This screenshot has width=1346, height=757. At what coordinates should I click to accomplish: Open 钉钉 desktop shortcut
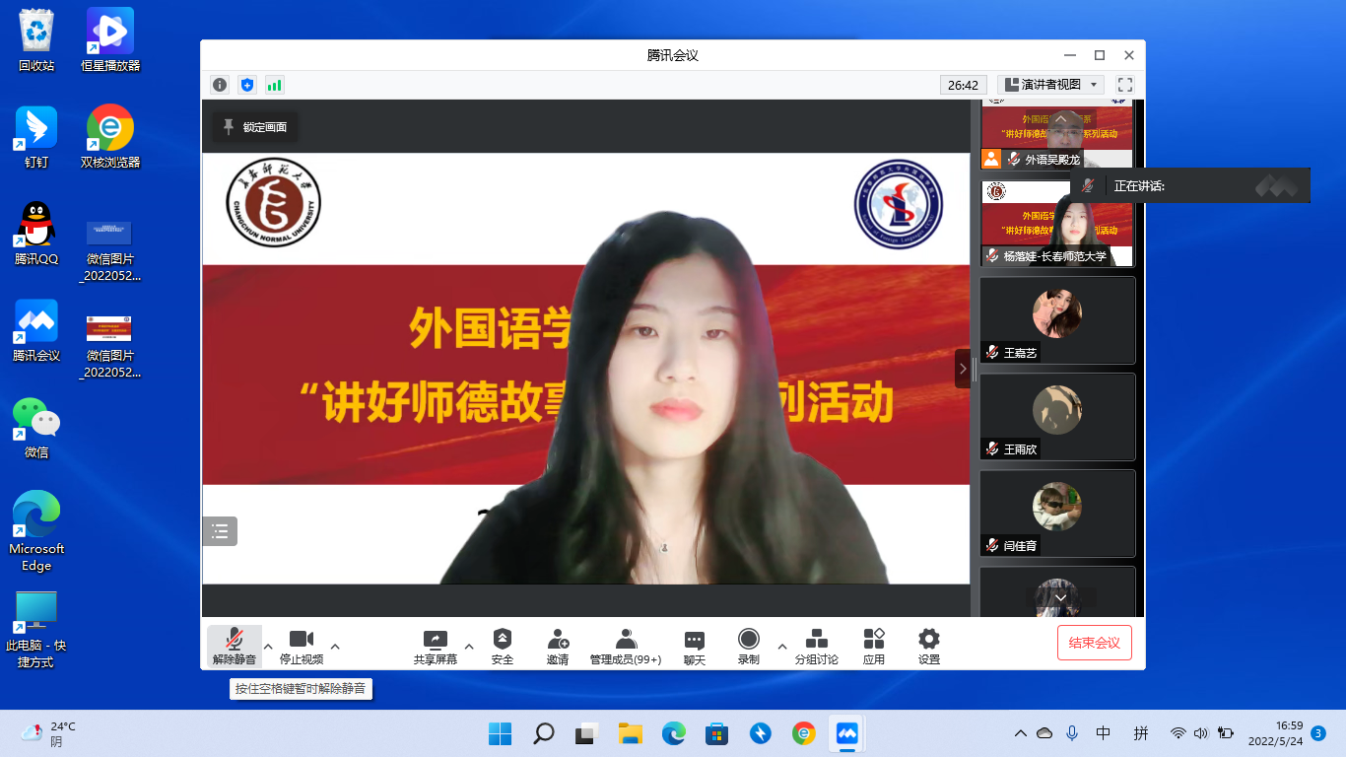click(36, 137)
